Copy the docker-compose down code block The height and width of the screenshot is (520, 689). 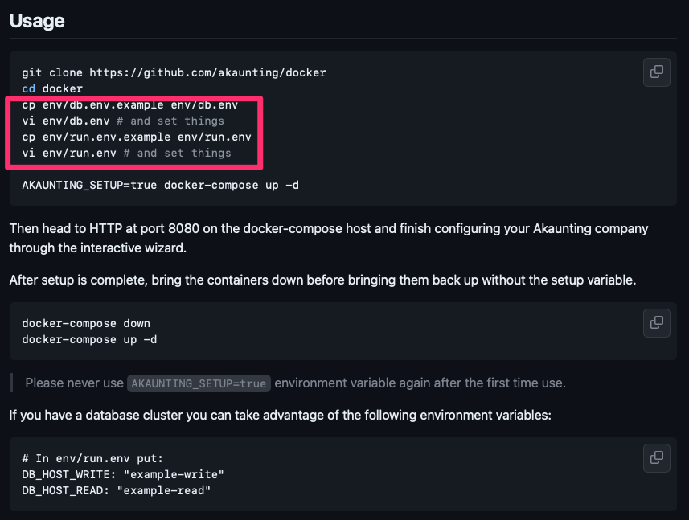point(657,323)
